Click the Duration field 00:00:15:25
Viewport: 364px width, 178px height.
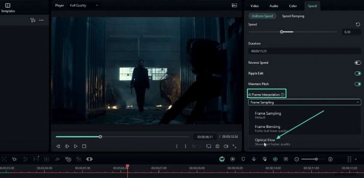pyautogui.click(x=304, y=51)
